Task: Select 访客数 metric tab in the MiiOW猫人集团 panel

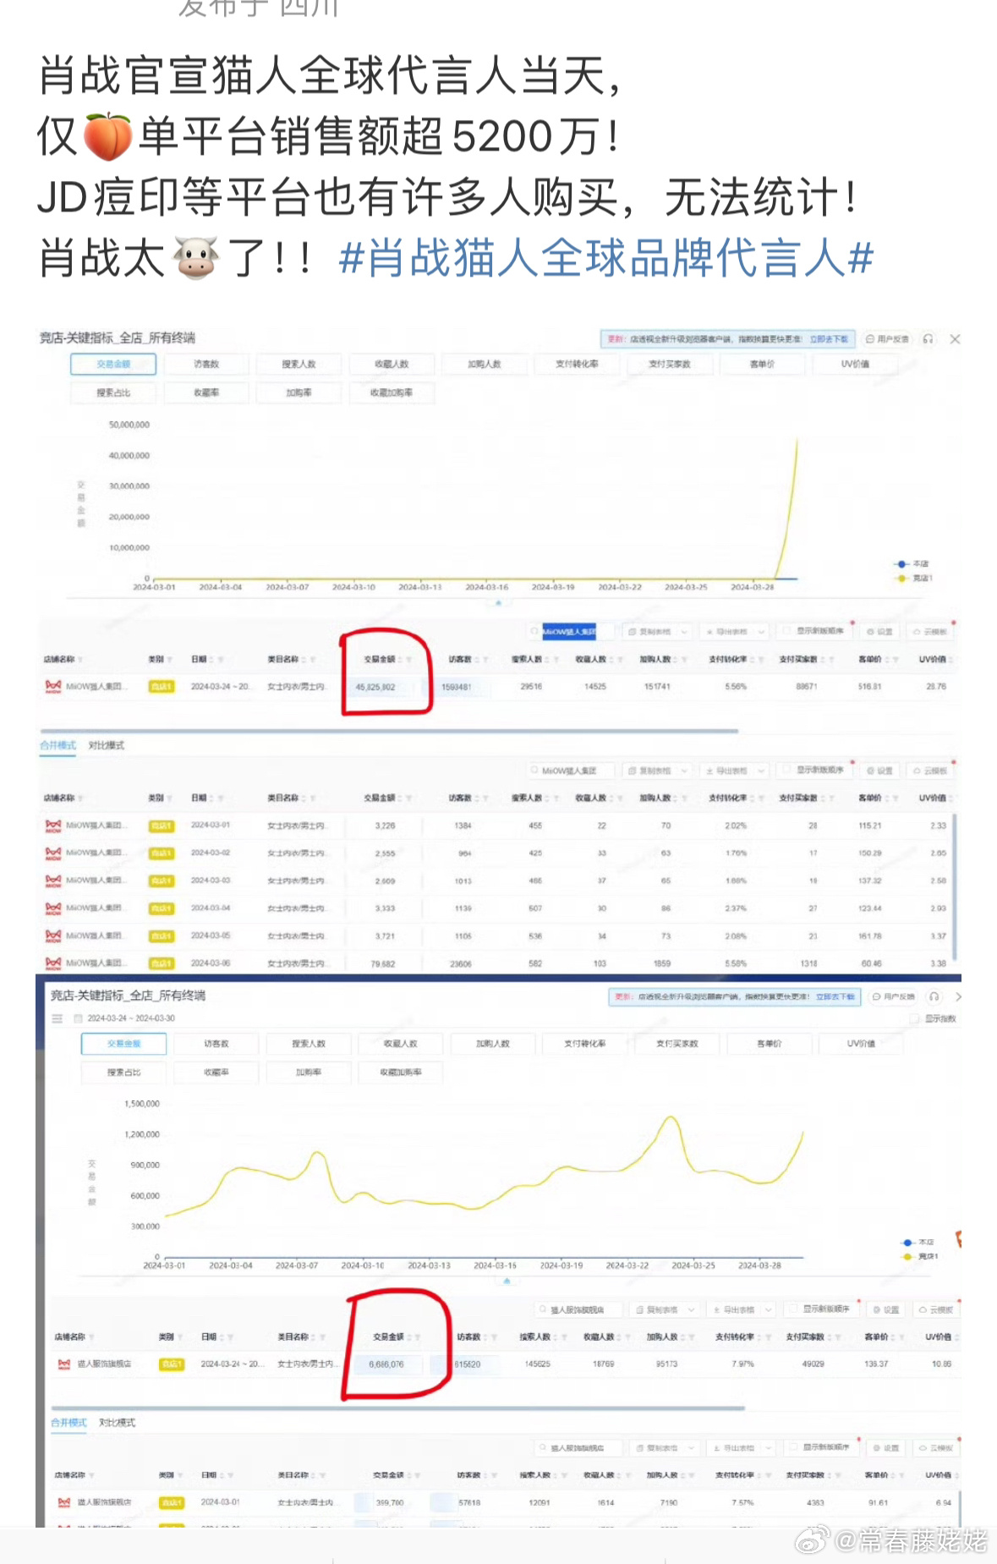Action: click(x=206, y=364)
